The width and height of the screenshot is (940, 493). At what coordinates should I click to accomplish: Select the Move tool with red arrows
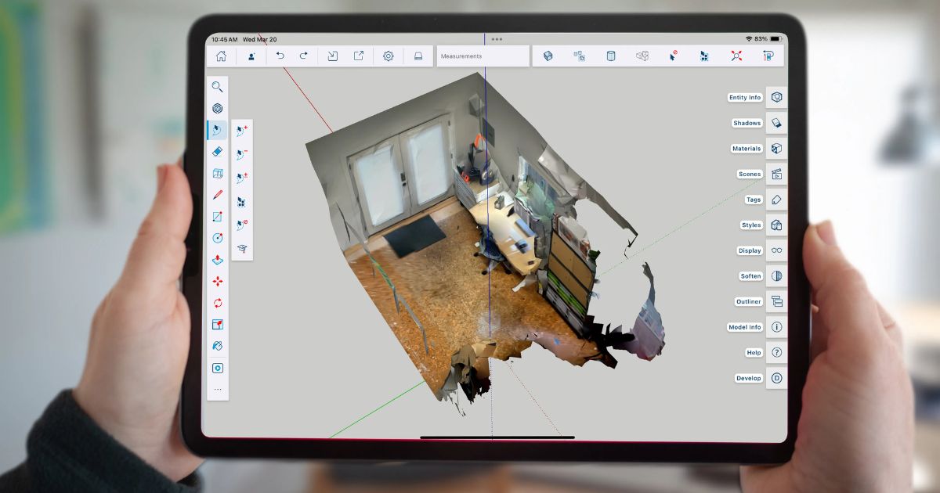218,281
